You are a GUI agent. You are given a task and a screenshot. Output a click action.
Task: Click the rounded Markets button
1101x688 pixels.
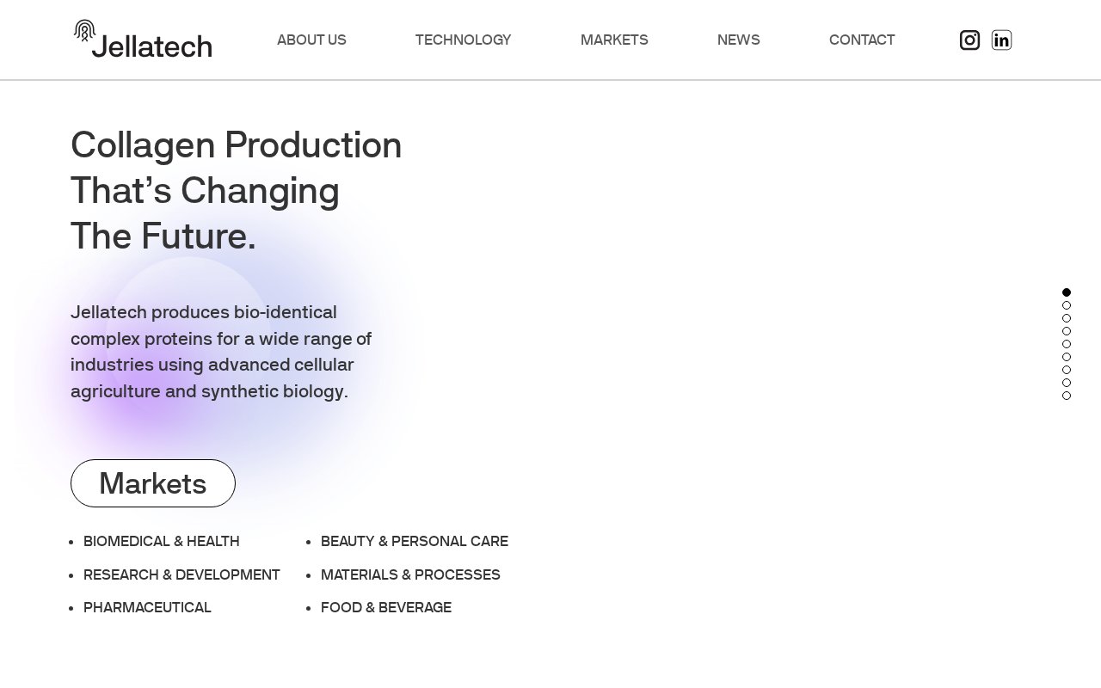tap(153, 483)
